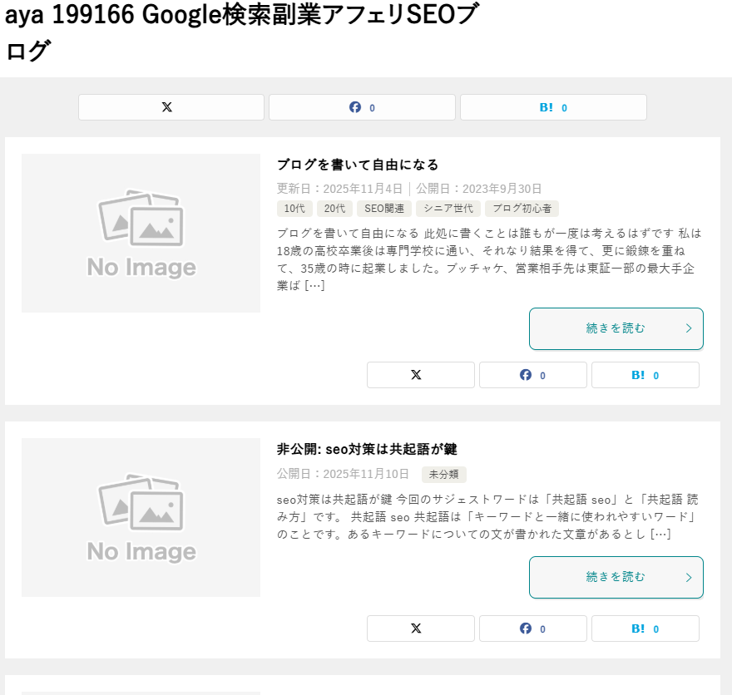Share seo対策 article on Facebook
Screen dimensions: 732x695
coord(532,628)
